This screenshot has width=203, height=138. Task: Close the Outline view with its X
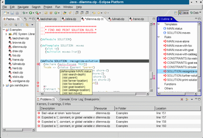[172, 19]
